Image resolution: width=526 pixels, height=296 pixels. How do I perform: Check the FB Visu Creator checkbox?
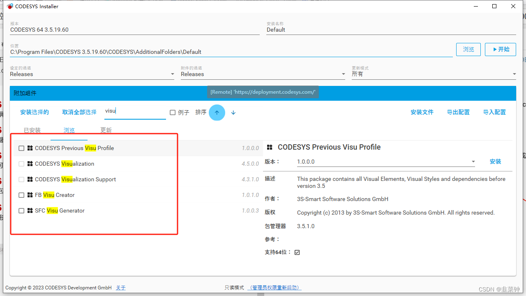[21, 195]
